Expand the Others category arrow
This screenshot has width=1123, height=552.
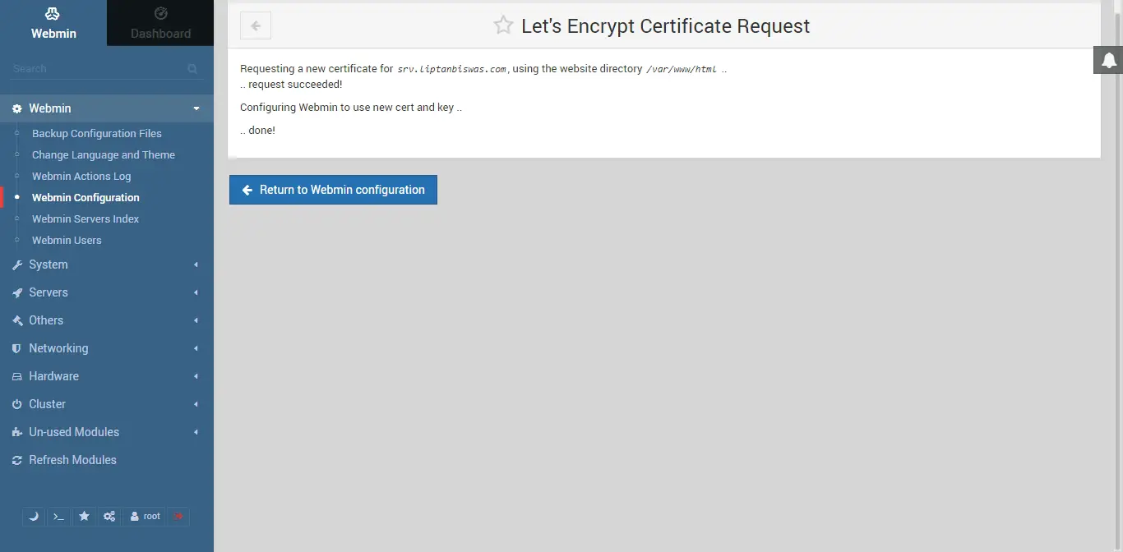(196, 320)
